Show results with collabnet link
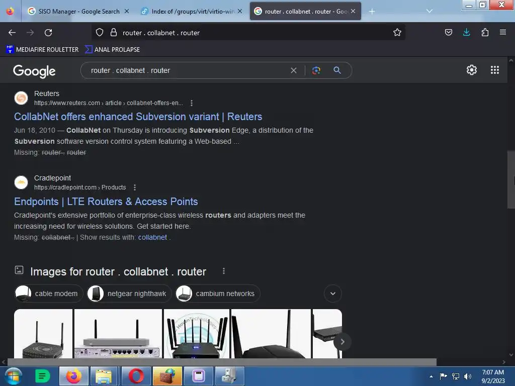 tap(152, 237)
